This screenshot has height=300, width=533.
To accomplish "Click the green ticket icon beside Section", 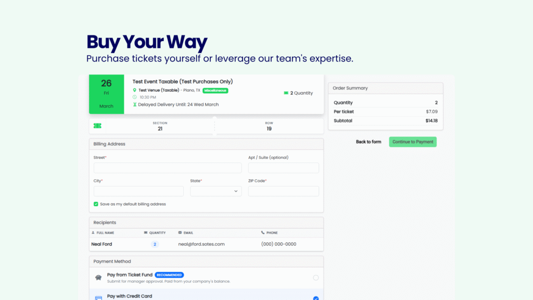I will tap(97, 126).
